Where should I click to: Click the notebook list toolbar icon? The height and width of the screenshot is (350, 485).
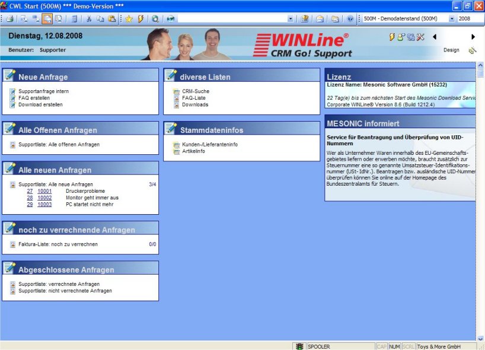74,19
